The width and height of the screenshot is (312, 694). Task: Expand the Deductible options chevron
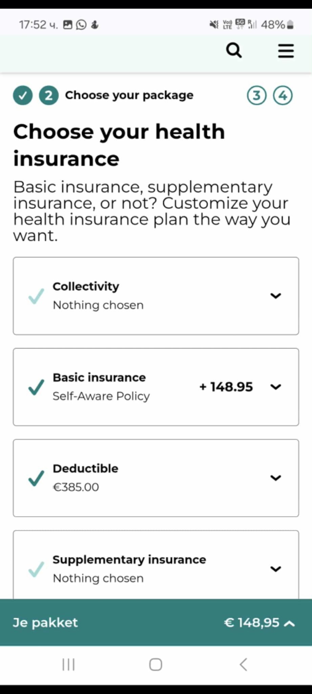(276, 478)
